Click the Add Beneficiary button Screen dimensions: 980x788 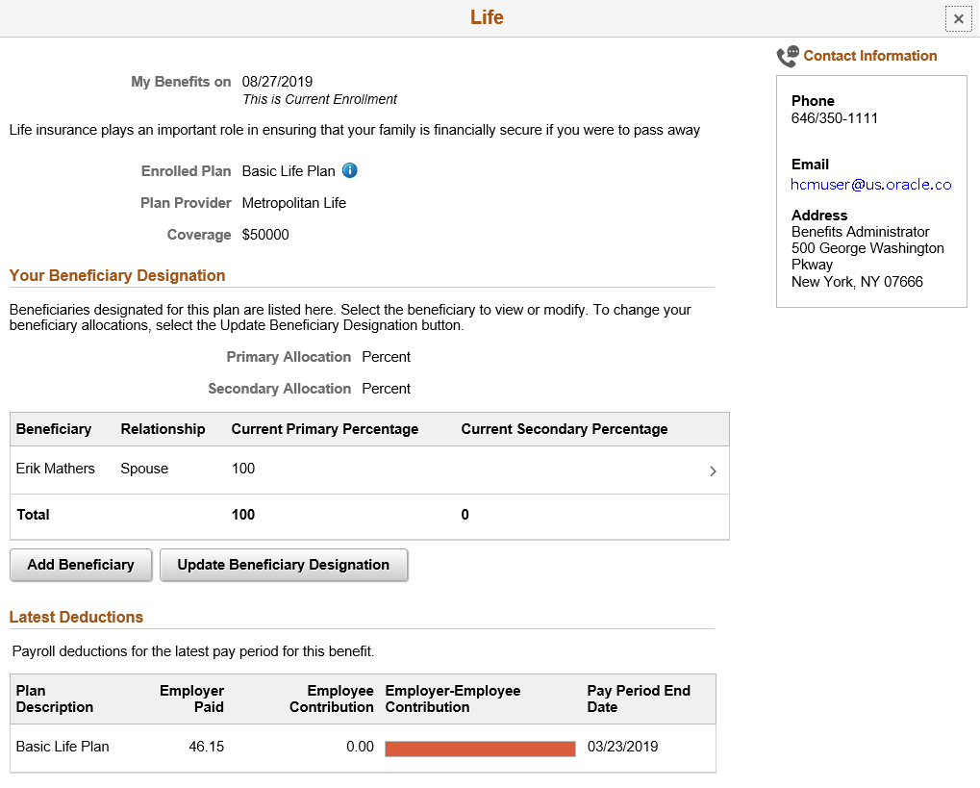tap(81, 565)
